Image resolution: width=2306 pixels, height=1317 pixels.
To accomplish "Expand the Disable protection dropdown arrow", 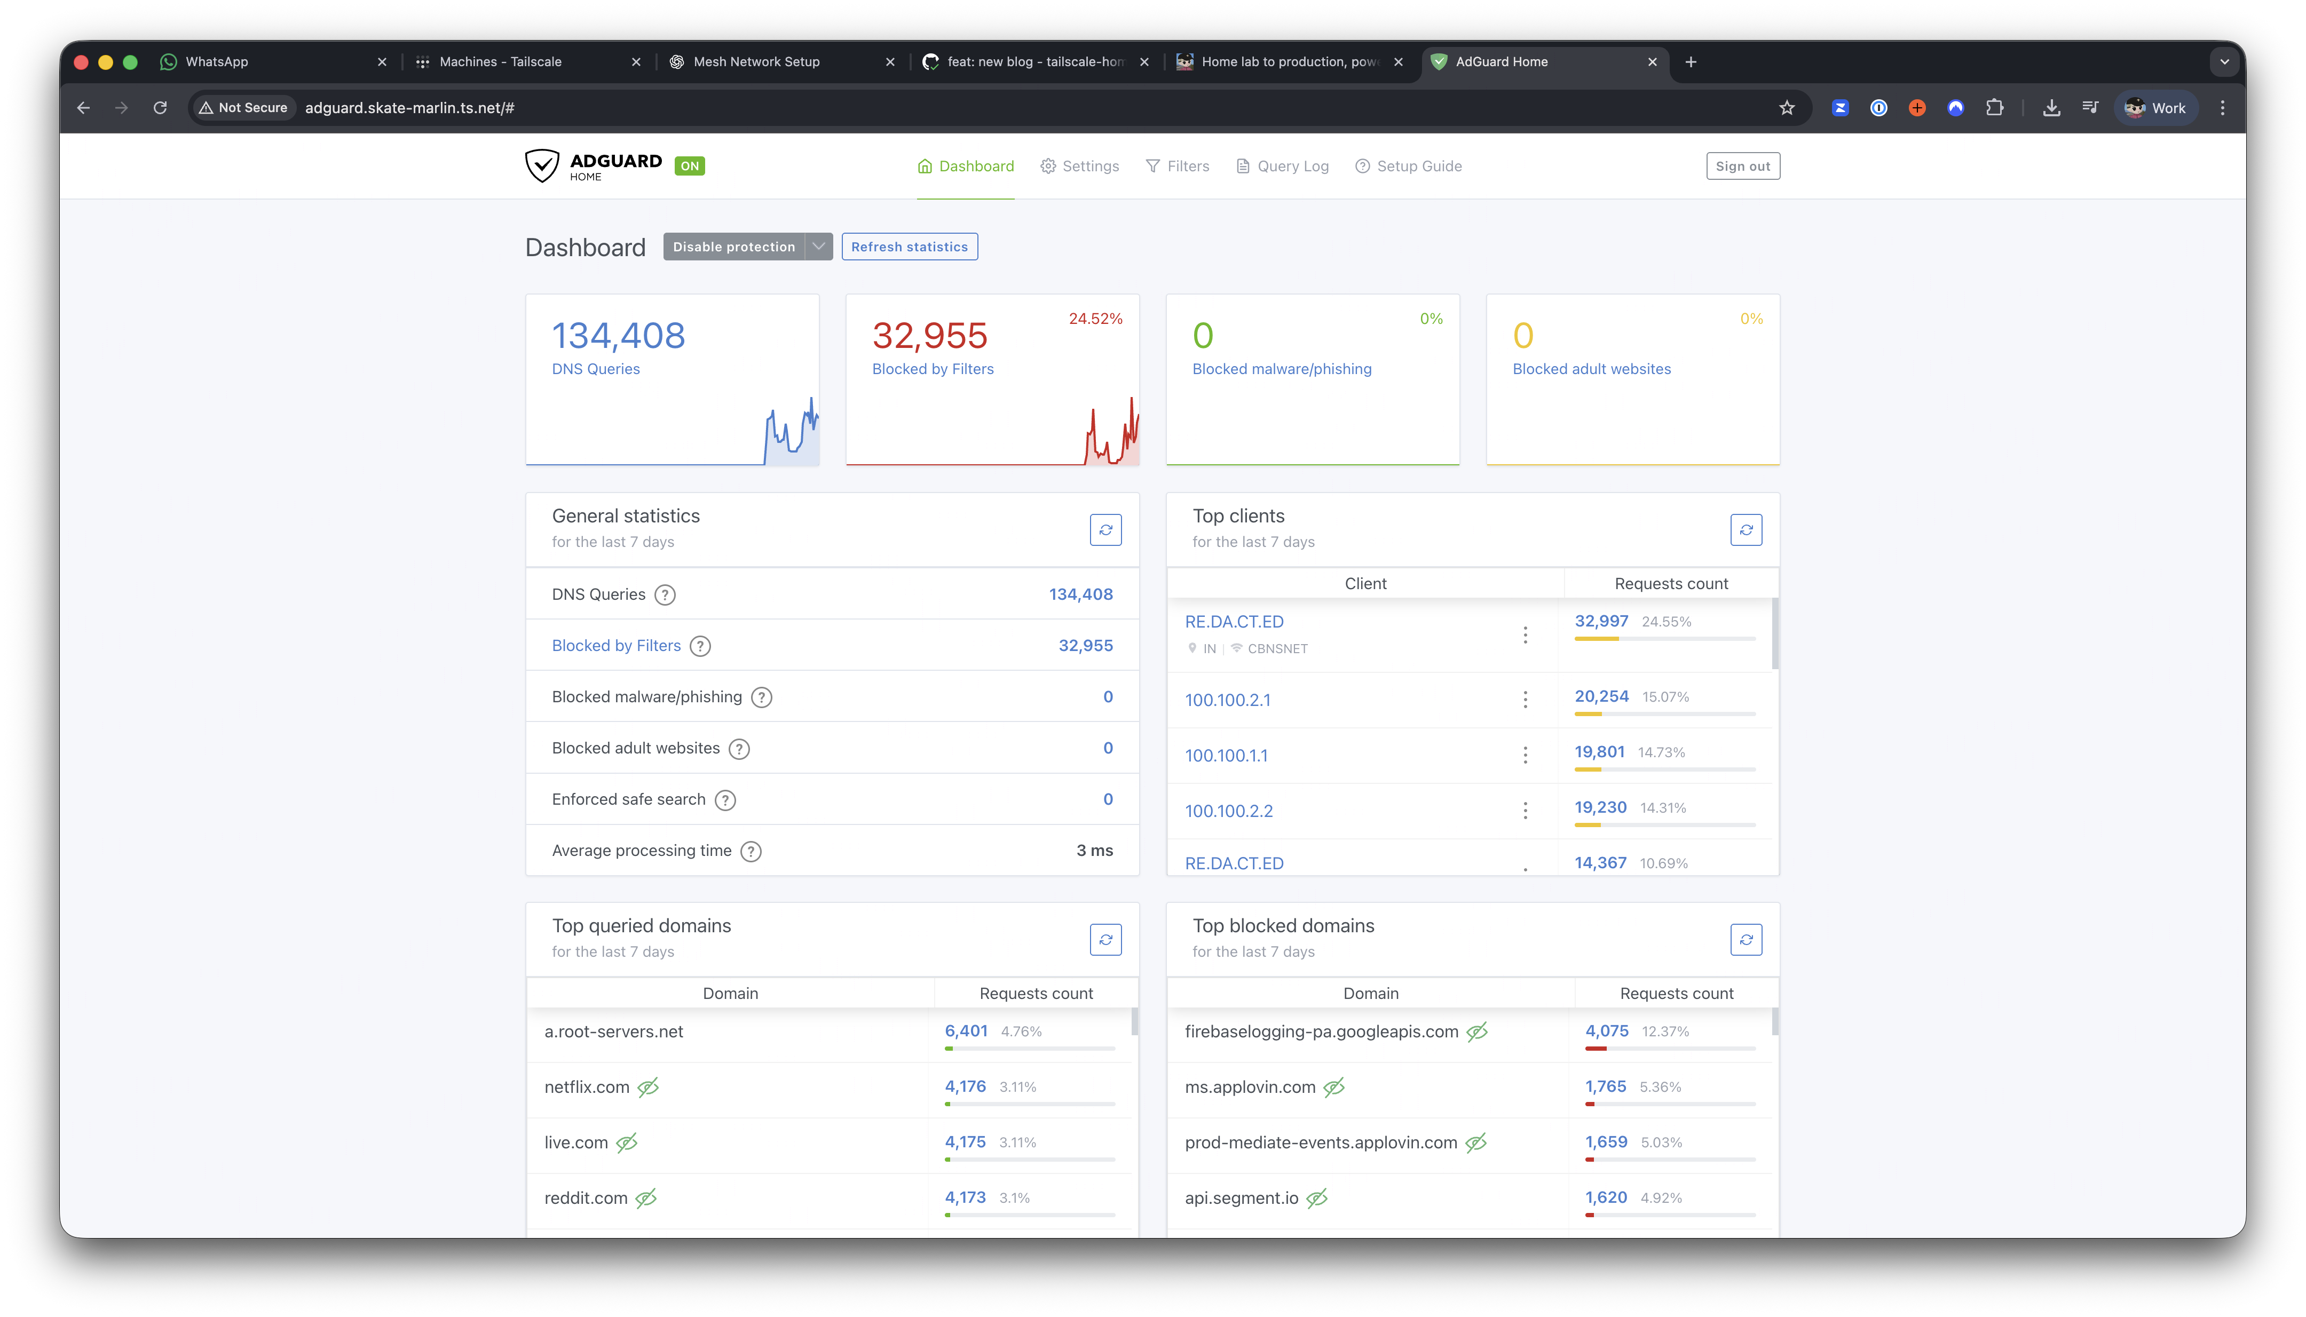I will point(819,247).
